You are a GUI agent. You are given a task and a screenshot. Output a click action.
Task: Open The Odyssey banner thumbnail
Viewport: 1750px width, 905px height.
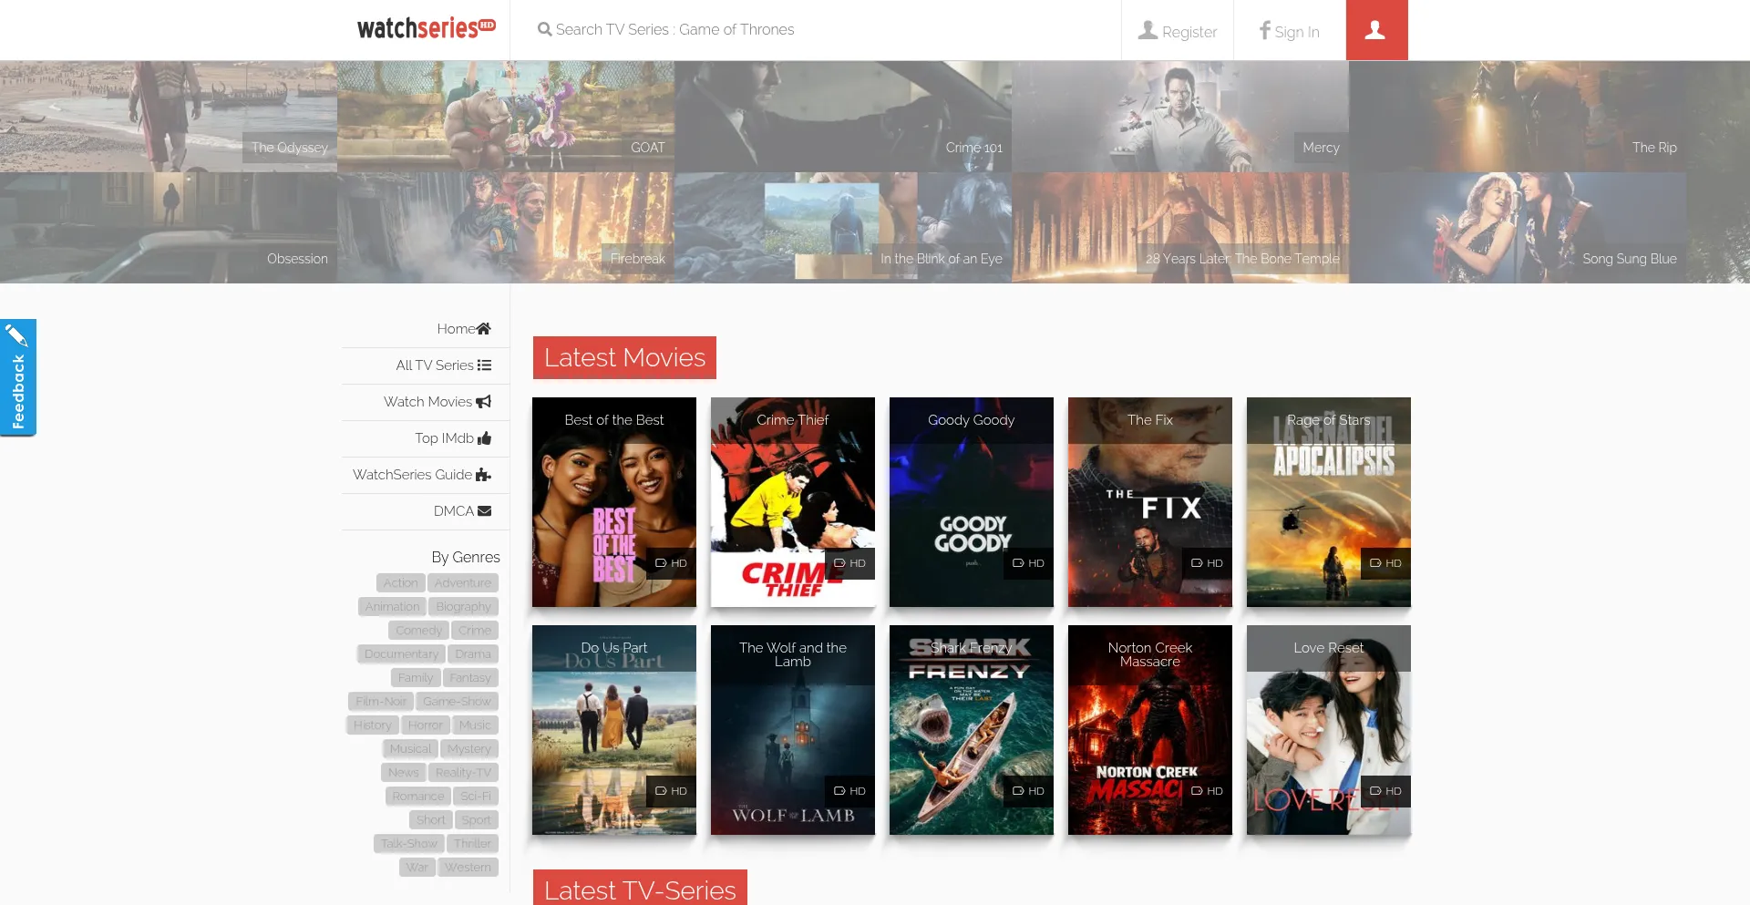tap(169, 117)
